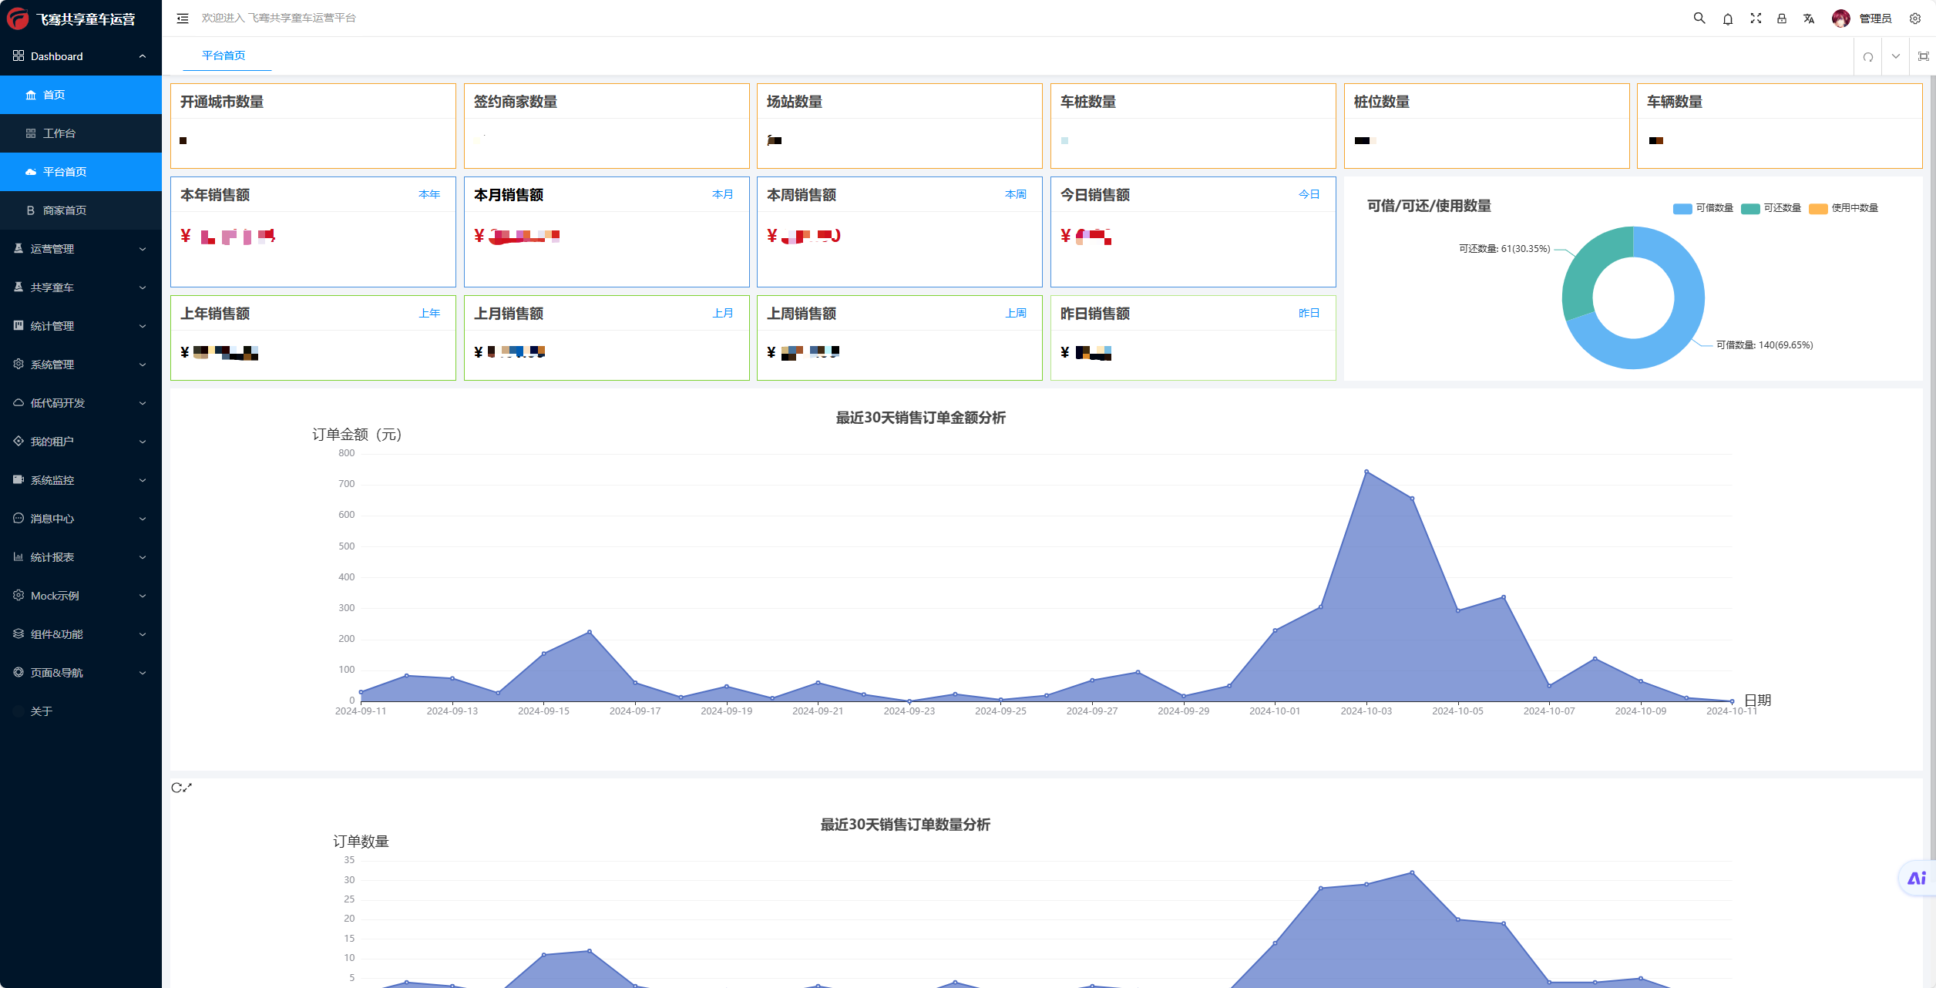
Task: Click the 可还数量: 61(30.35%) label
Action: 1504,249
